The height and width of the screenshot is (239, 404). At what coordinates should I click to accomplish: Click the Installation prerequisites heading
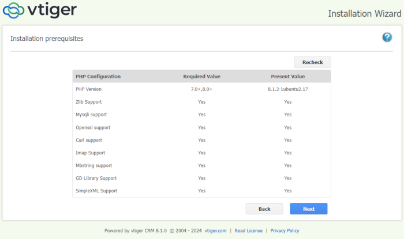(x=47, y=39)
